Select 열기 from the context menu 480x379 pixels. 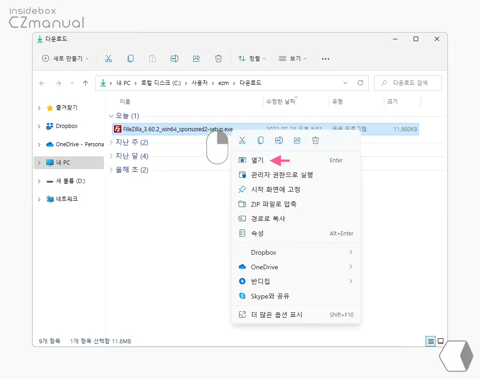point(259,160)
